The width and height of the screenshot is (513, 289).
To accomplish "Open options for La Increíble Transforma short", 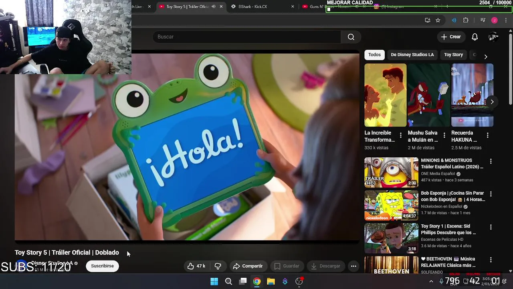I will [x=400, y=136].
